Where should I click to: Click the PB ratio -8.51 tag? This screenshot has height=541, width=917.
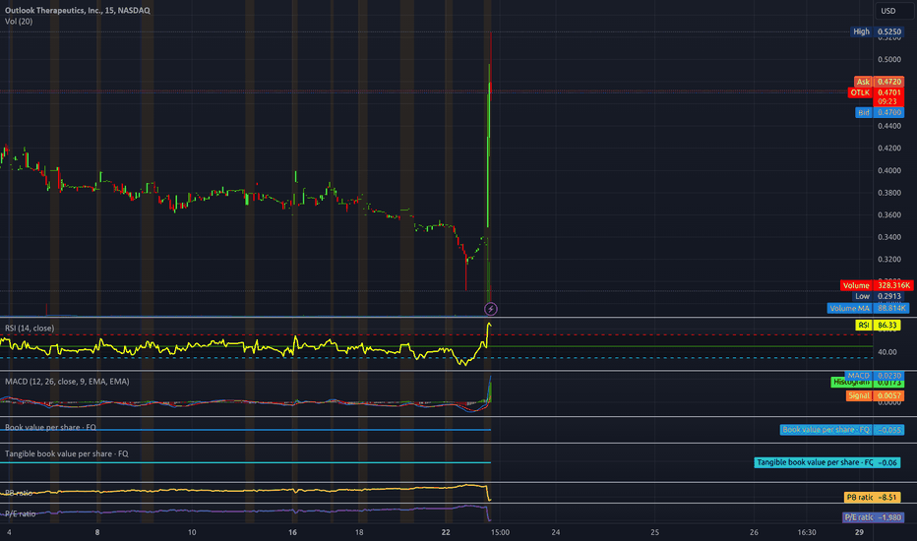click(872, 498)
